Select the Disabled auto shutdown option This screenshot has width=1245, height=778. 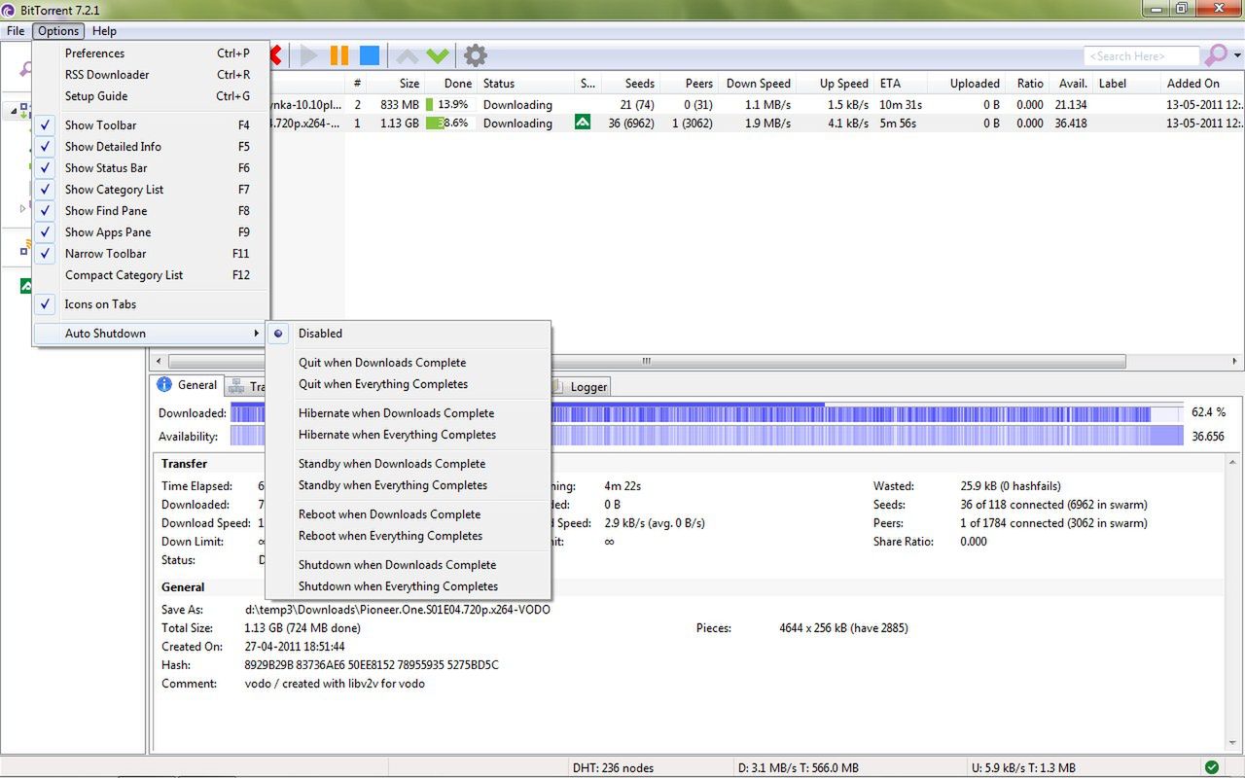[409, 333]
